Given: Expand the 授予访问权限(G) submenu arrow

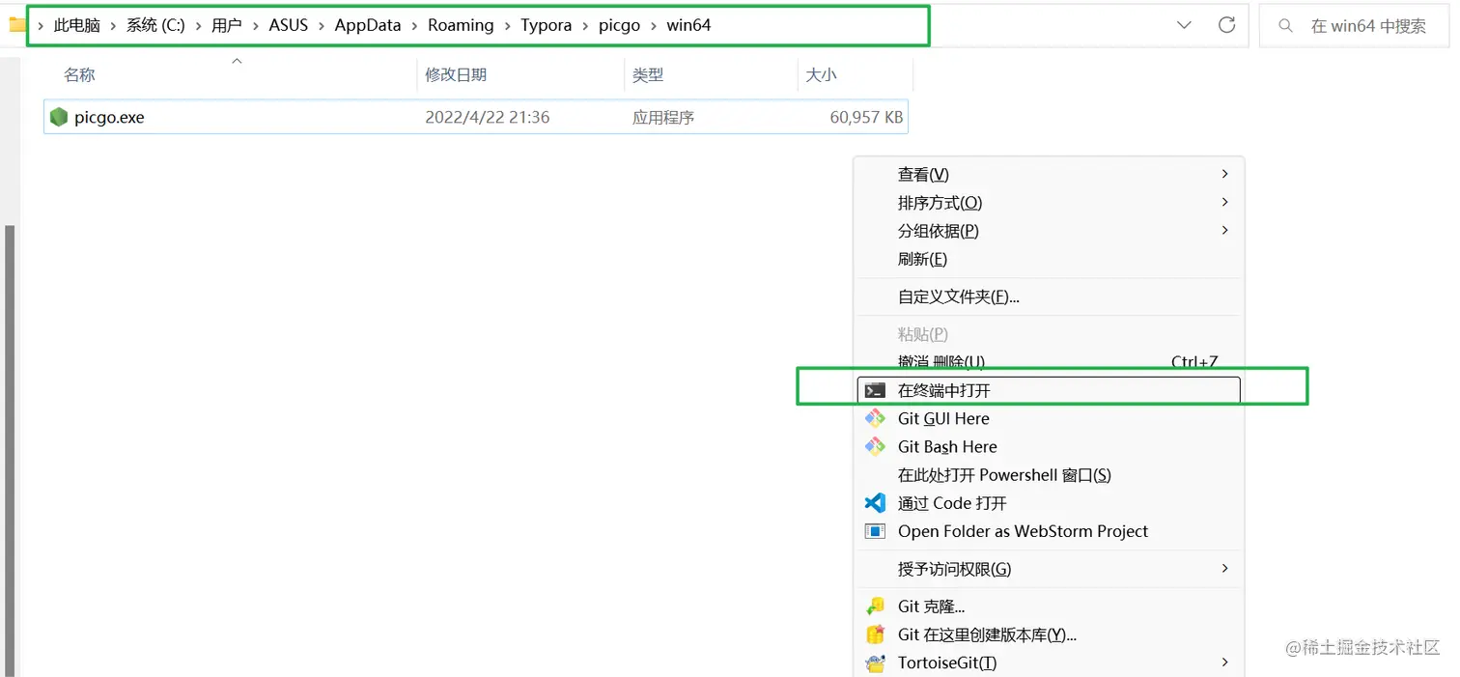Looking at the screenshot, I should pyautogui.click(x=1224, y=569).
